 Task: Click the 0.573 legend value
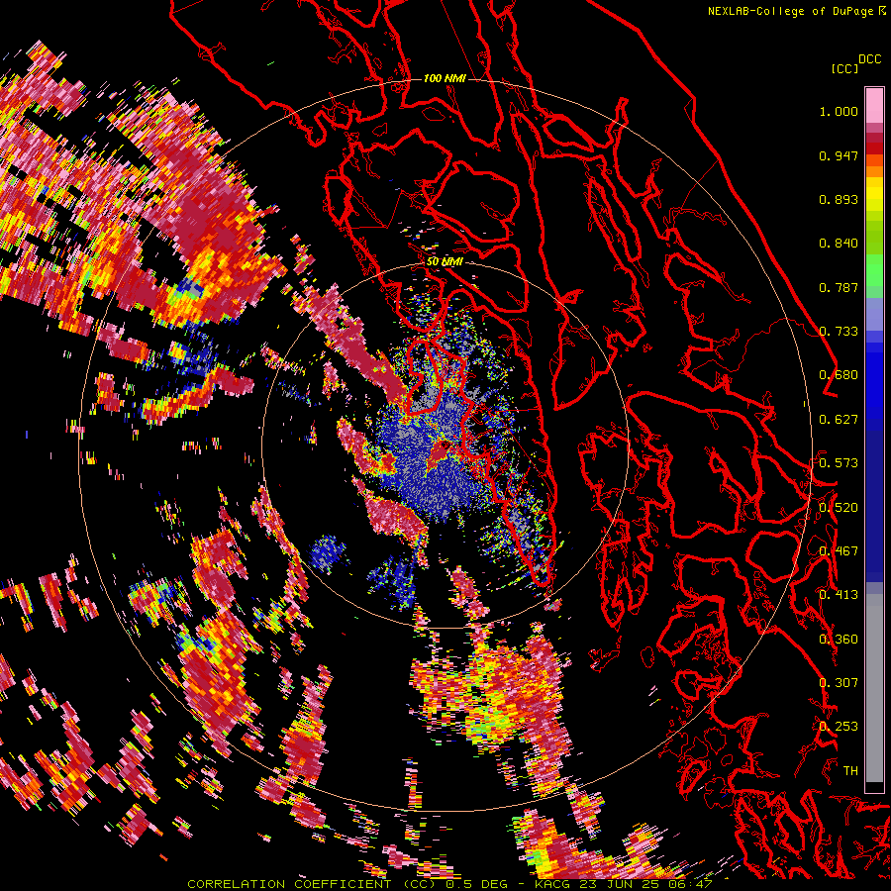[839, 463]
